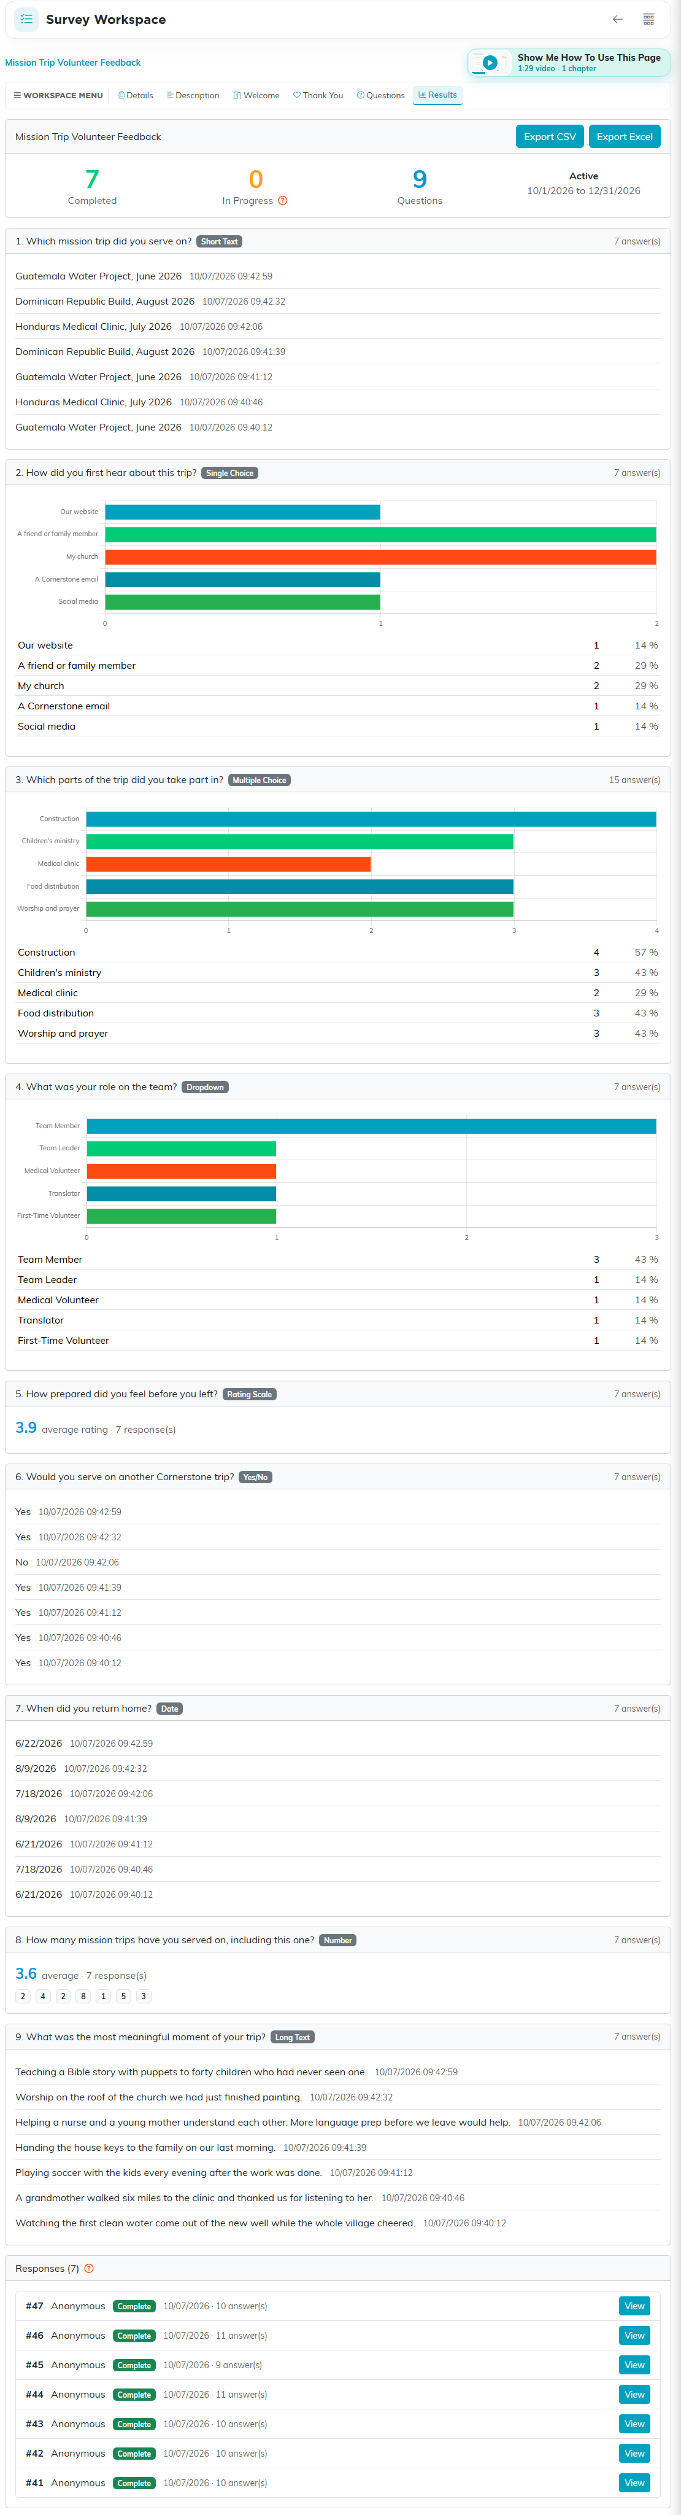
Task: Click the Short Text badge on question 1
Action: click(x=220, y=241)
